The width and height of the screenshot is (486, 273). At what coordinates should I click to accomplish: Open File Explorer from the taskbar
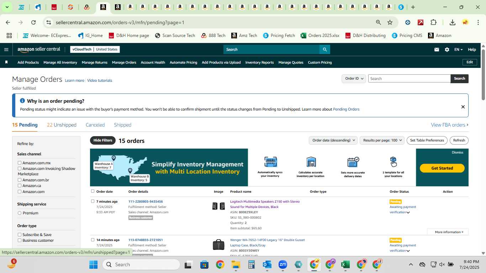click(x=236, y=264)
